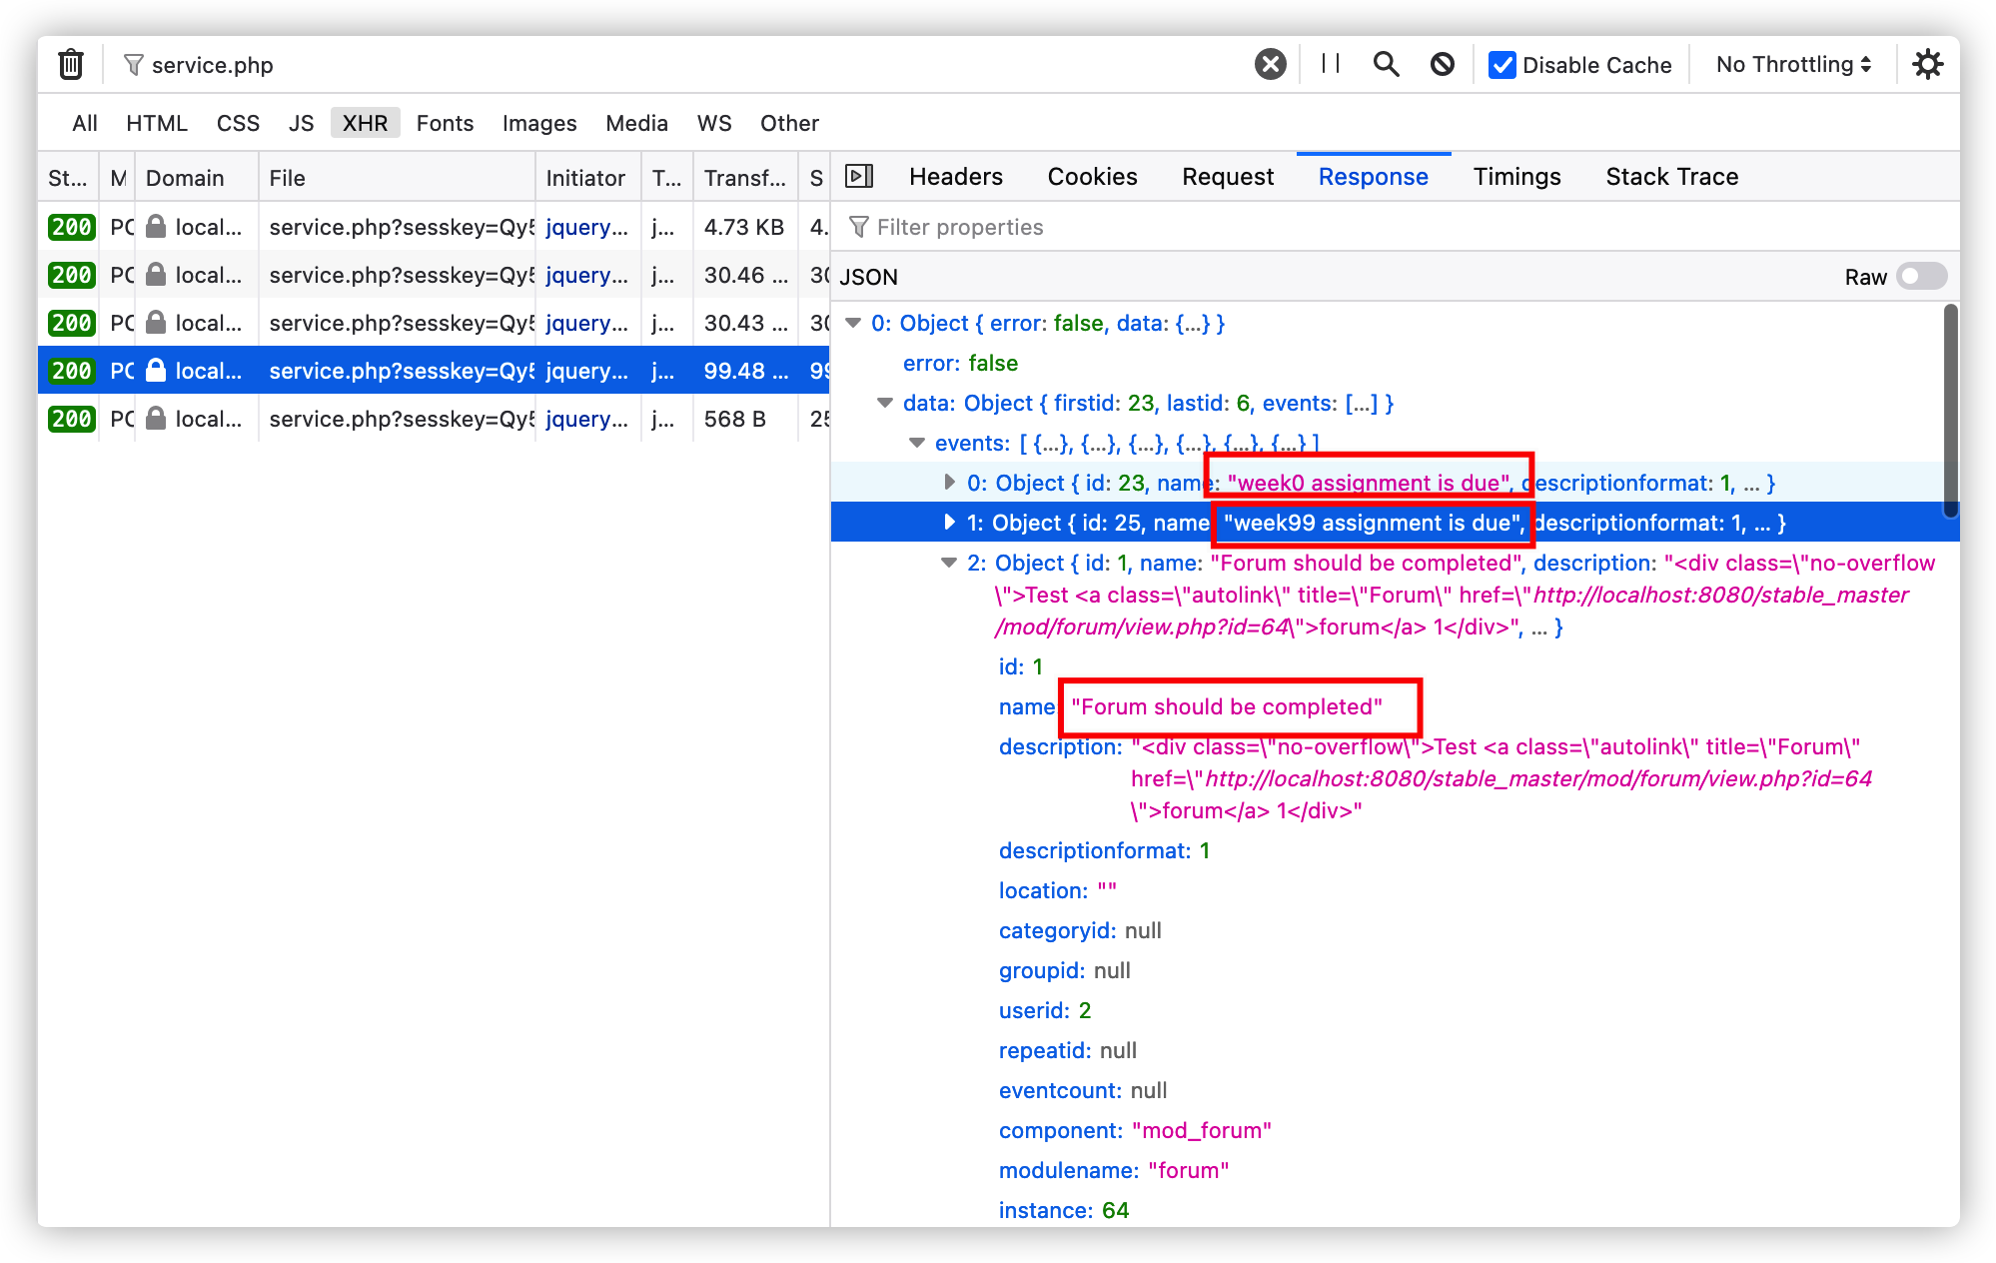Open the network settings gear icon
The image size is (1996, 1263).
pos(1927,65)
